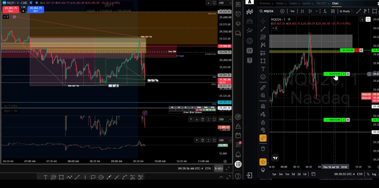Remove drawings with the trash can icon
This screenshot has width=379, height=188.
coord(263,149)
